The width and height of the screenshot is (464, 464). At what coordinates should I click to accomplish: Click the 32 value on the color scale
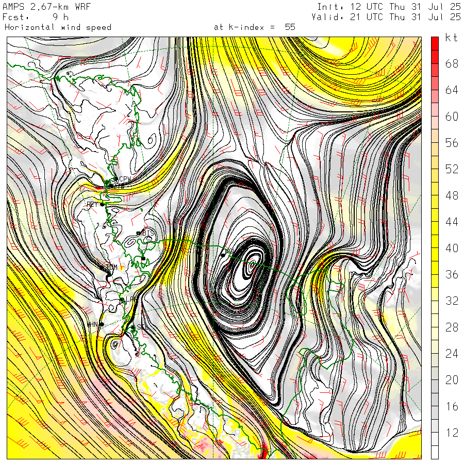[x=452, y=301]
